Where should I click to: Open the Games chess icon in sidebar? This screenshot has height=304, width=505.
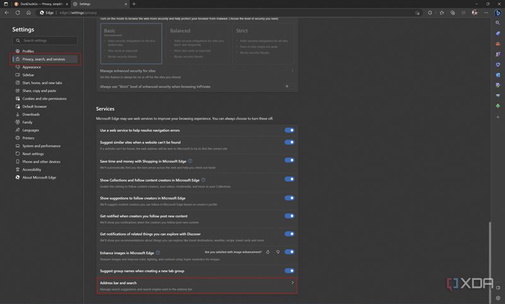(498, 54)
